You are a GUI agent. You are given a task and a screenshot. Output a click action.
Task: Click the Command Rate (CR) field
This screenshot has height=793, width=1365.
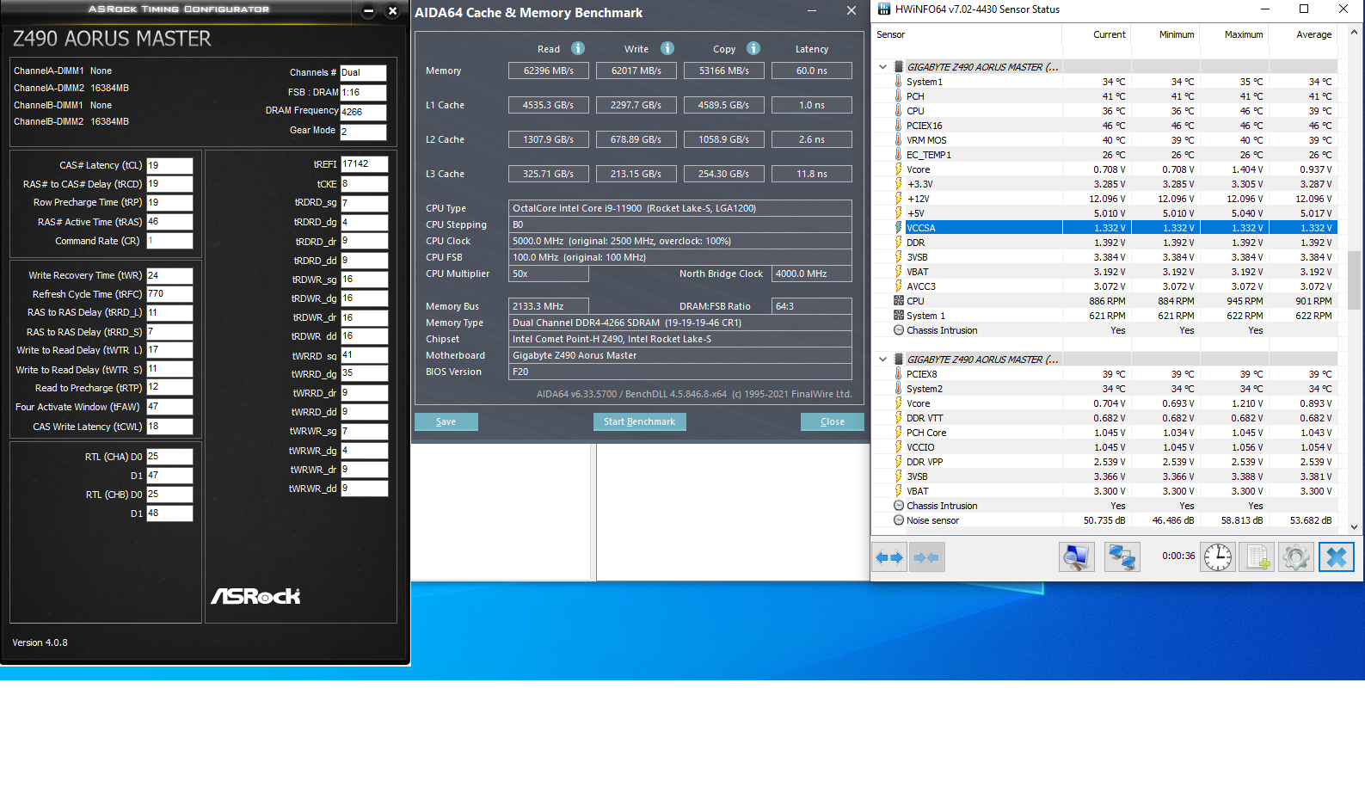[169, 241]
